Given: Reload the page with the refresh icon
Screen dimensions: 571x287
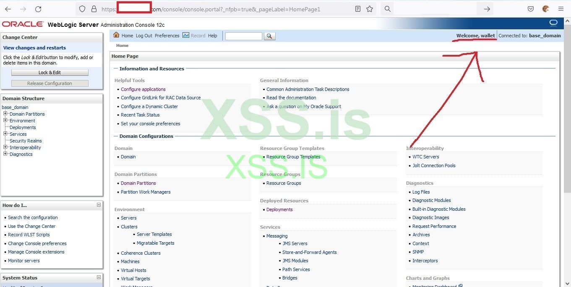Looking at the screenshot, I should pyautogui.click(x=38, y=9).
